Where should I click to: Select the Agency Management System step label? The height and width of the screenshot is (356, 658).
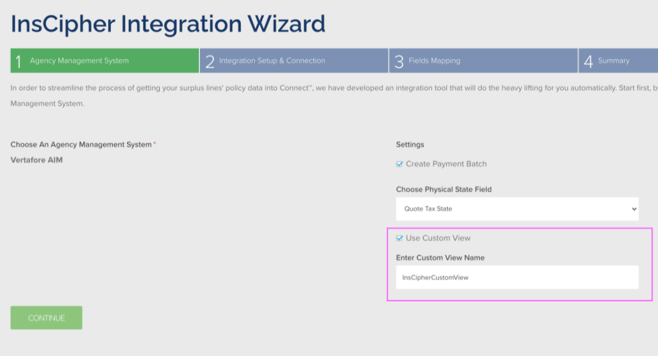point(79,61)
